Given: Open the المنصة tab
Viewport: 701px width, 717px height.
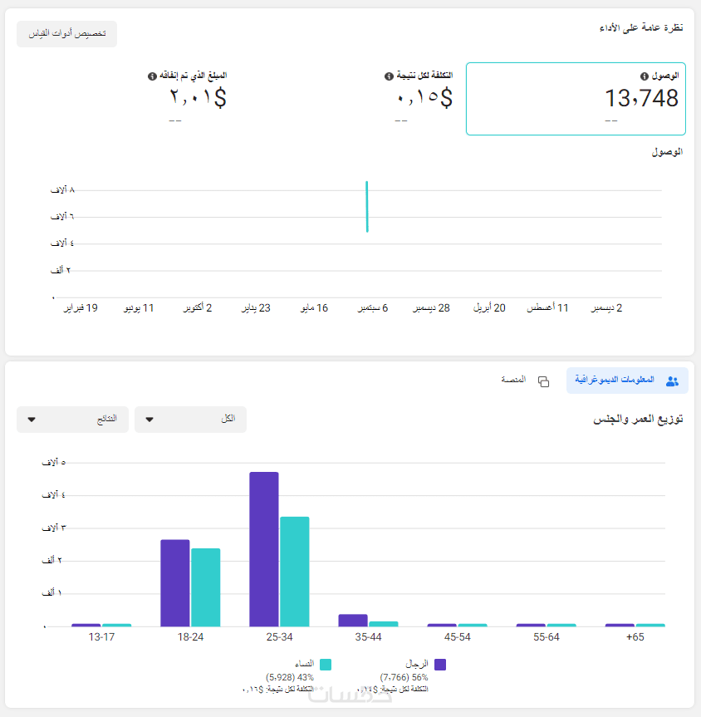Looking at the screenshot, I should point(525,381).
